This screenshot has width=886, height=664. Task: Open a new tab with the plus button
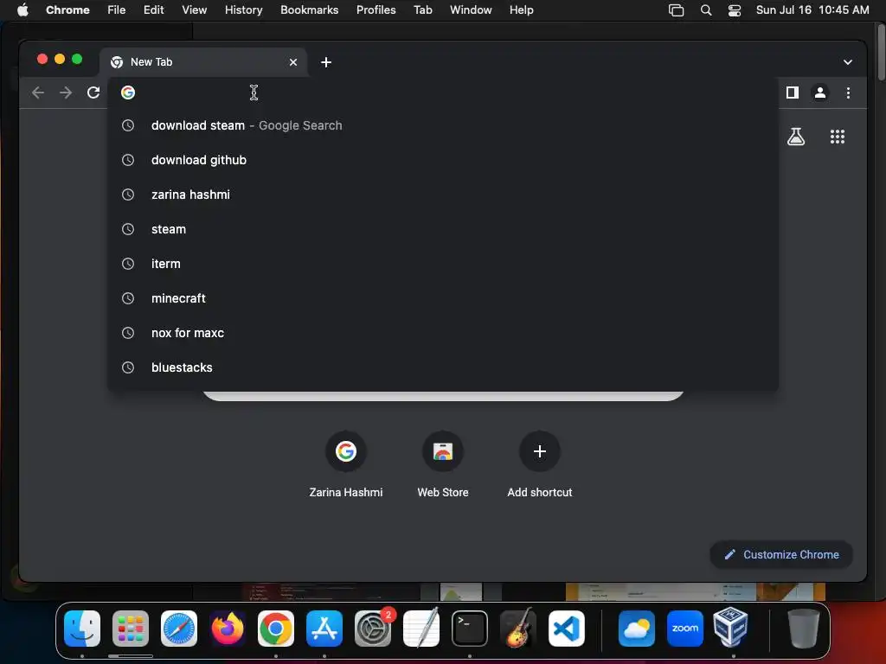326,62
